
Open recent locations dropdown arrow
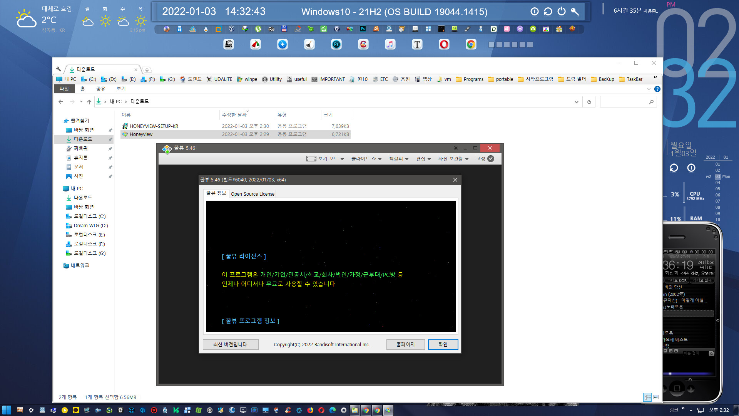click(81, 102)
